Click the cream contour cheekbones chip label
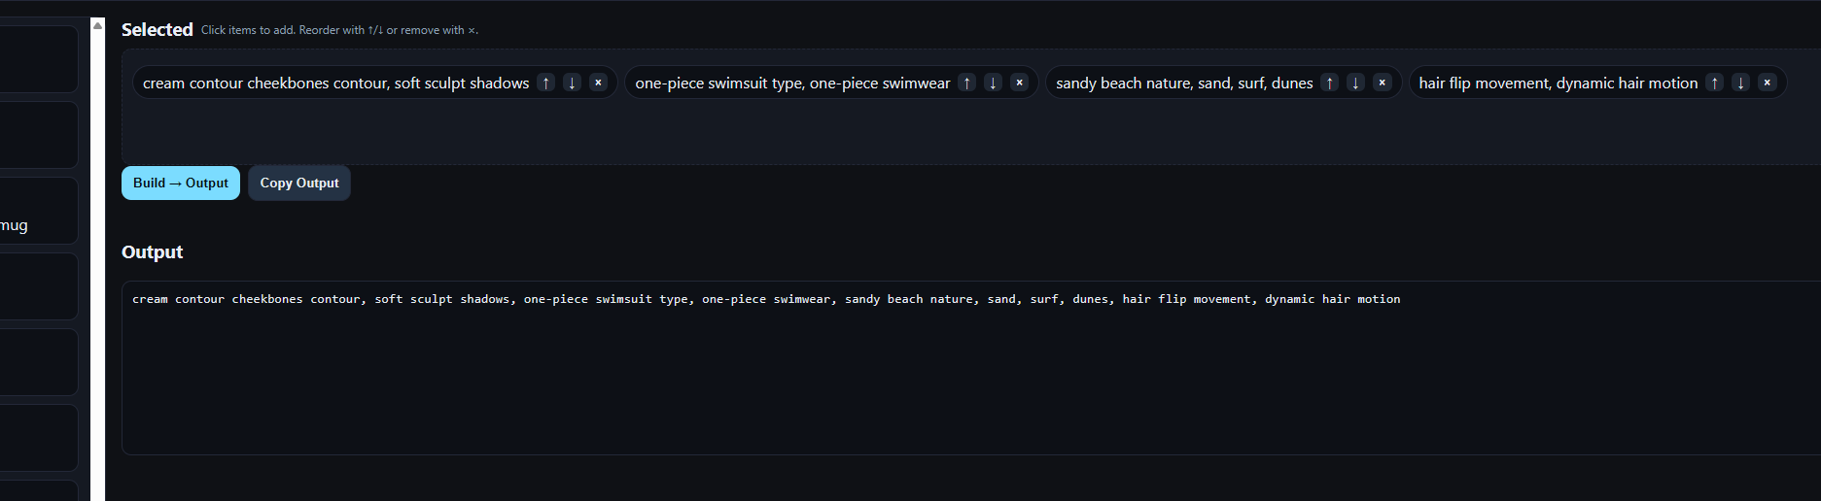This screenshot has width=1821, height=501. pos(336,83)
